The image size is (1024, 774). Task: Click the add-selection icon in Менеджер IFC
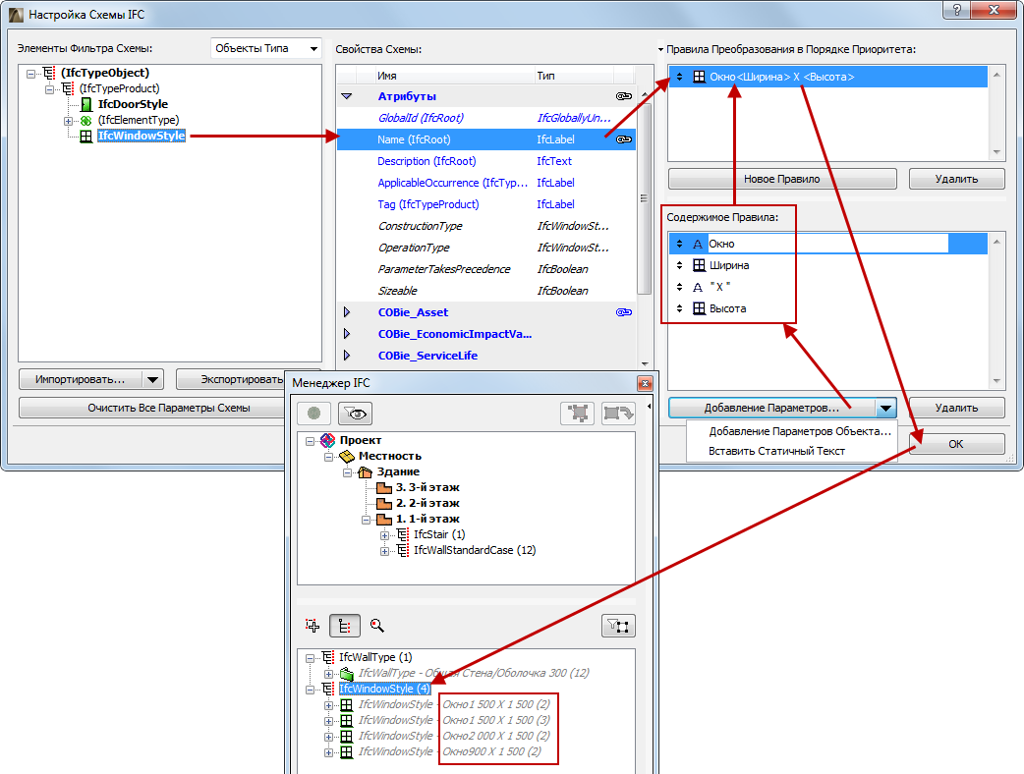point(313,626)
